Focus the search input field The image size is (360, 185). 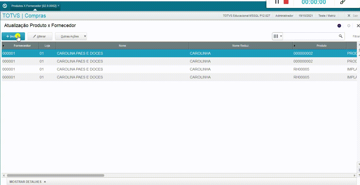click(310, 36)
